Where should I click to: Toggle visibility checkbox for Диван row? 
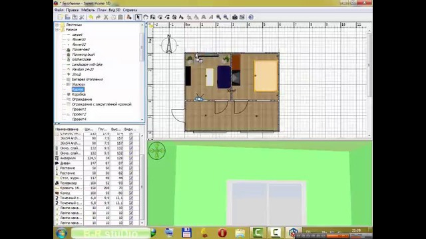click(x=131, y=163)
